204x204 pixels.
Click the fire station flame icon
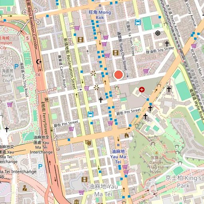127,135
